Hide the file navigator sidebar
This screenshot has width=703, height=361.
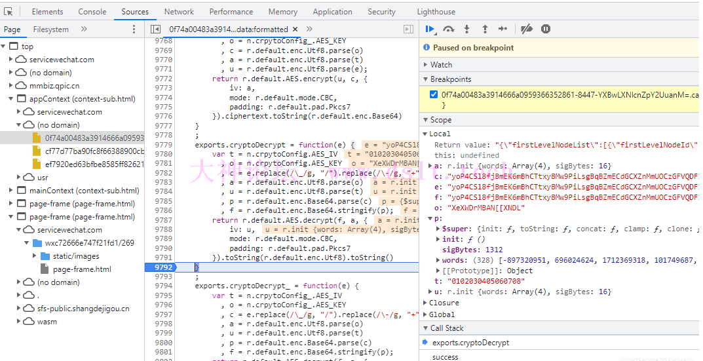155,29
